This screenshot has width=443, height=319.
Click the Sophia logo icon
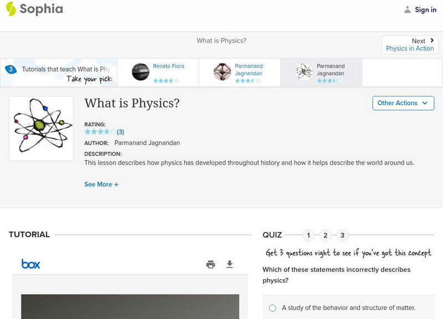tap(11, 9)
